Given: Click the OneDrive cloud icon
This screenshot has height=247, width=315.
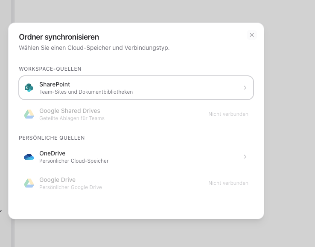Looking at the screenshot, I should coord(29,157).
